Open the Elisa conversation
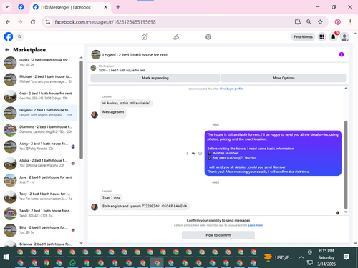The image size is (358, 268). click(x=39, y=230)
